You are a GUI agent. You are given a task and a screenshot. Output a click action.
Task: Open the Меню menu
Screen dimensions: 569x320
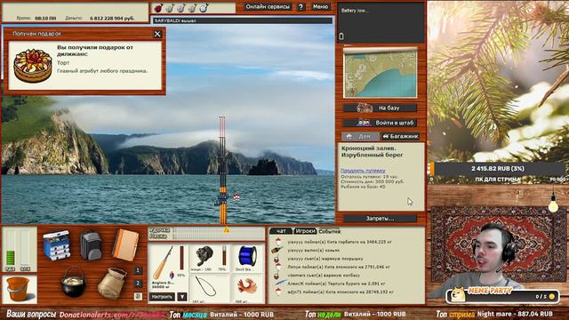tap(320, 6)
